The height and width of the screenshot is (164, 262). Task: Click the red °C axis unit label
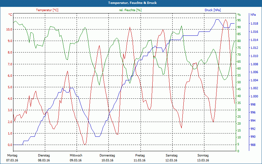point(10,15)
